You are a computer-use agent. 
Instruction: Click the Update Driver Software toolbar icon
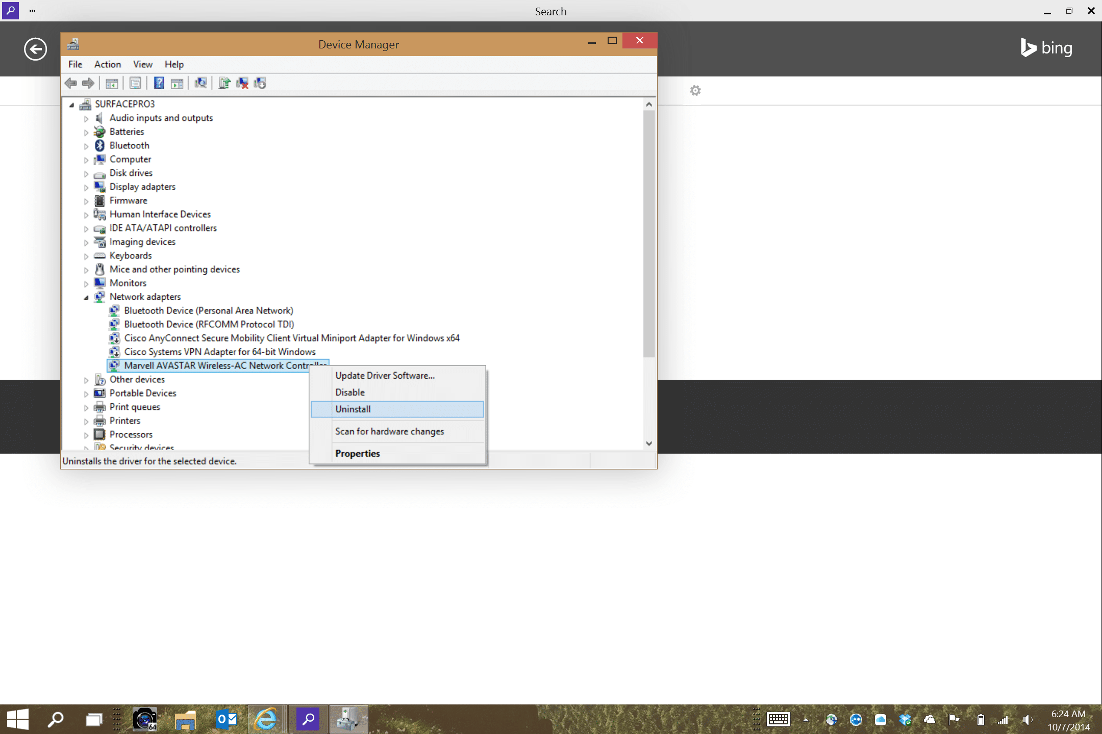point(224,83)
